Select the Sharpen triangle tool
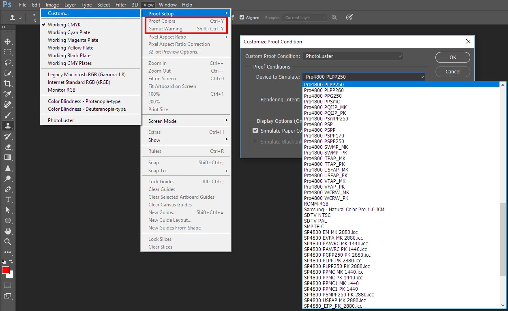This screenshot has width=508, height=311. pos(7,168)
